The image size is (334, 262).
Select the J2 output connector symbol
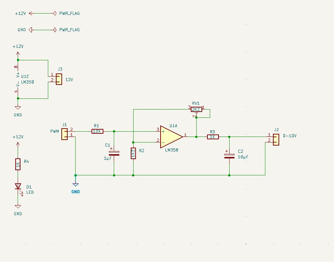pyautogui.click(x=276, y=140)
